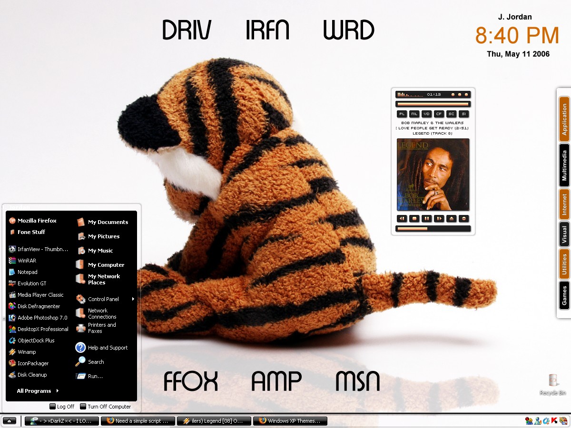Switch to the Utilities tab
Viewport: 571px width, 428px height.
pos(564,264)
